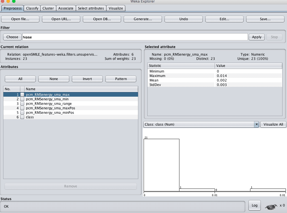This screenshot has height=213, width=287.
Task: Go to the Associate tab
Action: coord(66,8)
